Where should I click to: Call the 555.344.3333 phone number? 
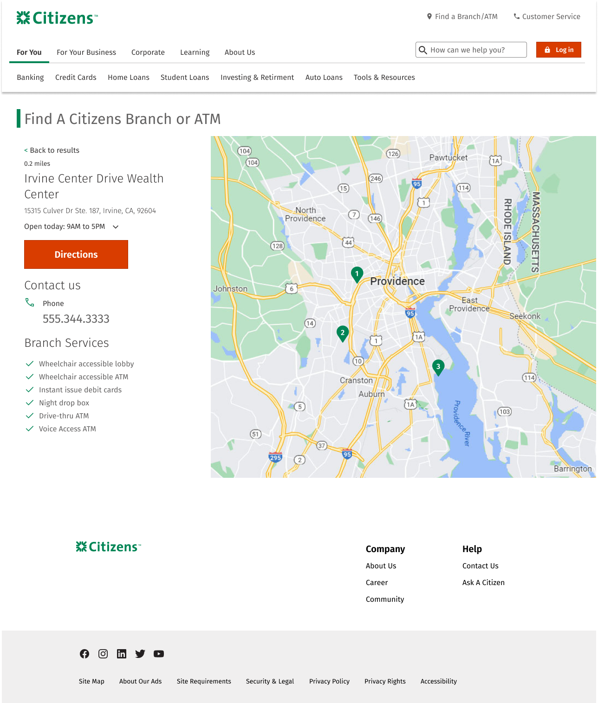coord(76,319)
